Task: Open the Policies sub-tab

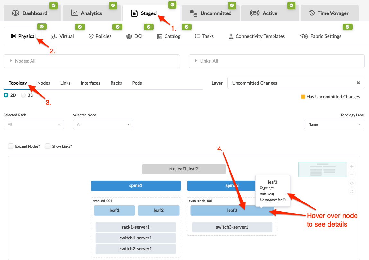Action: (100, 36)
